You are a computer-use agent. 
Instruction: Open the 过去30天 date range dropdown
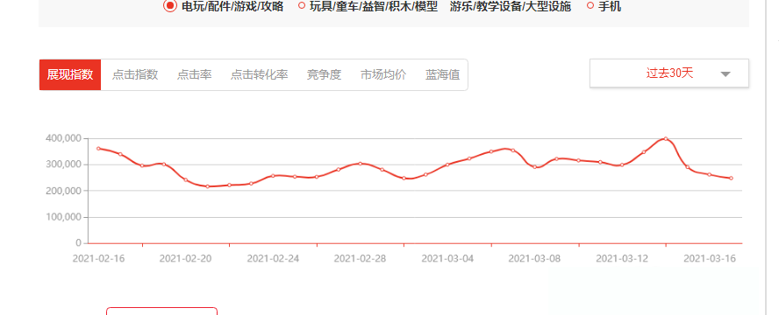point(669,73)
